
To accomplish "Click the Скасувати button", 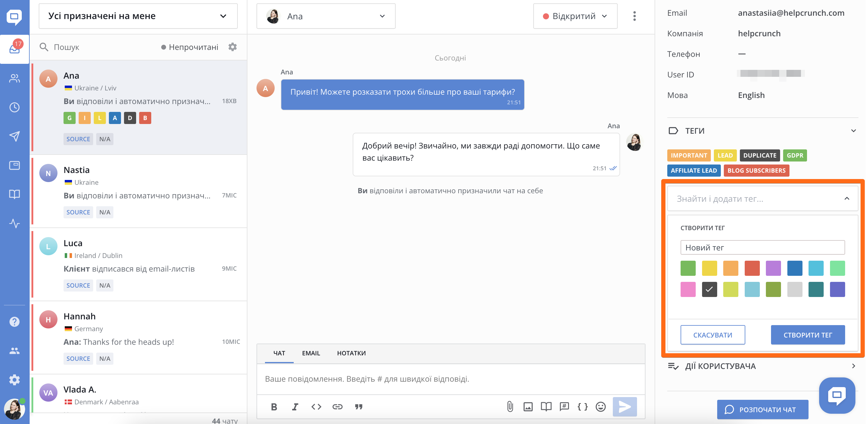I will click(x=712, y=334).
